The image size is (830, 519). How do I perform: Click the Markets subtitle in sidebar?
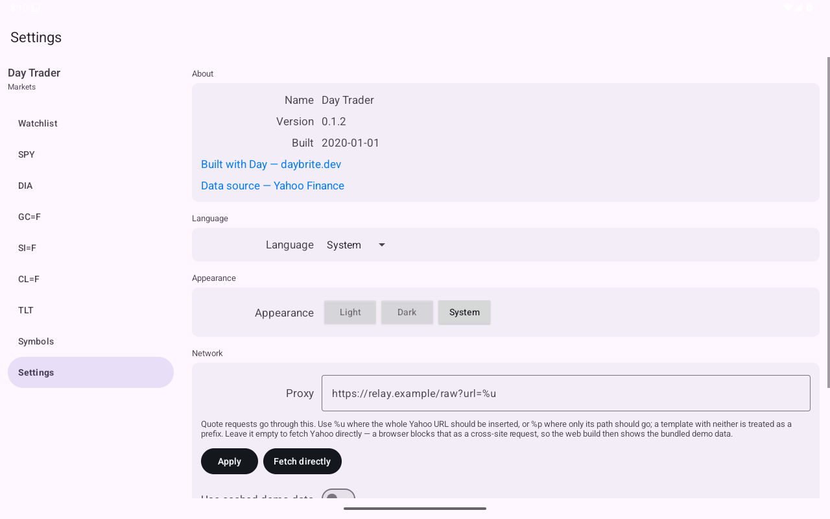(22, 87)
